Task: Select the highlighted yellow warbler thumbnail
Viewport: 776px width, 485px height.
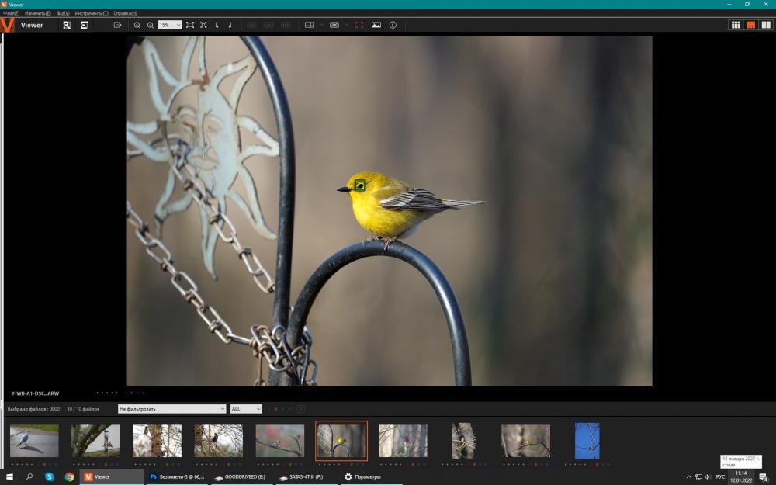Action: click(x=341, y=441)
